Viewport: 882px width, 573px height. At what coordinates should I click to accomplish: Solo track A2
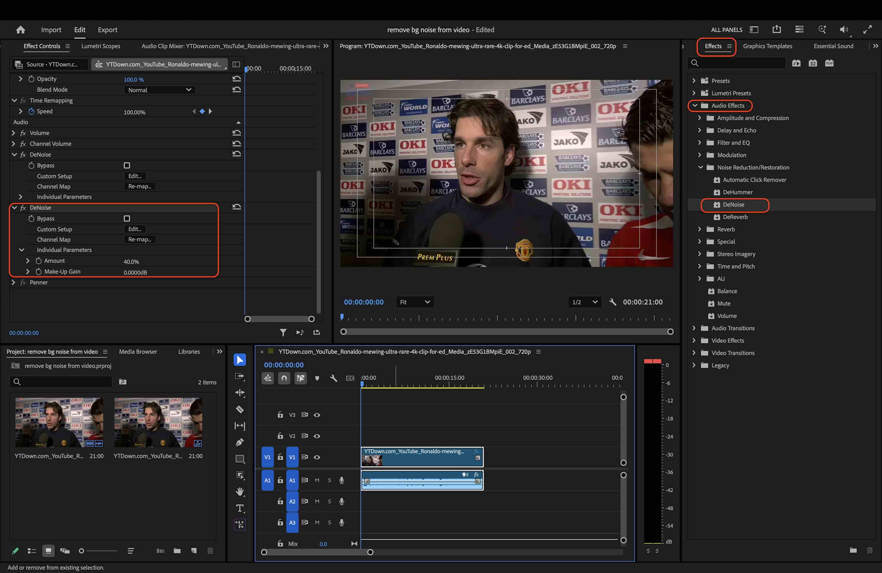pos(329,501)
